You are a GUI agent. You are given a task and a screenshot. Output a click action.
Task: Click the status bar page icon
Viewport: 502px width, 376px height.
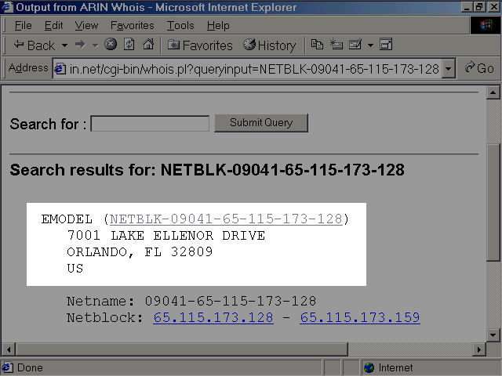click(x=7, y=367)
